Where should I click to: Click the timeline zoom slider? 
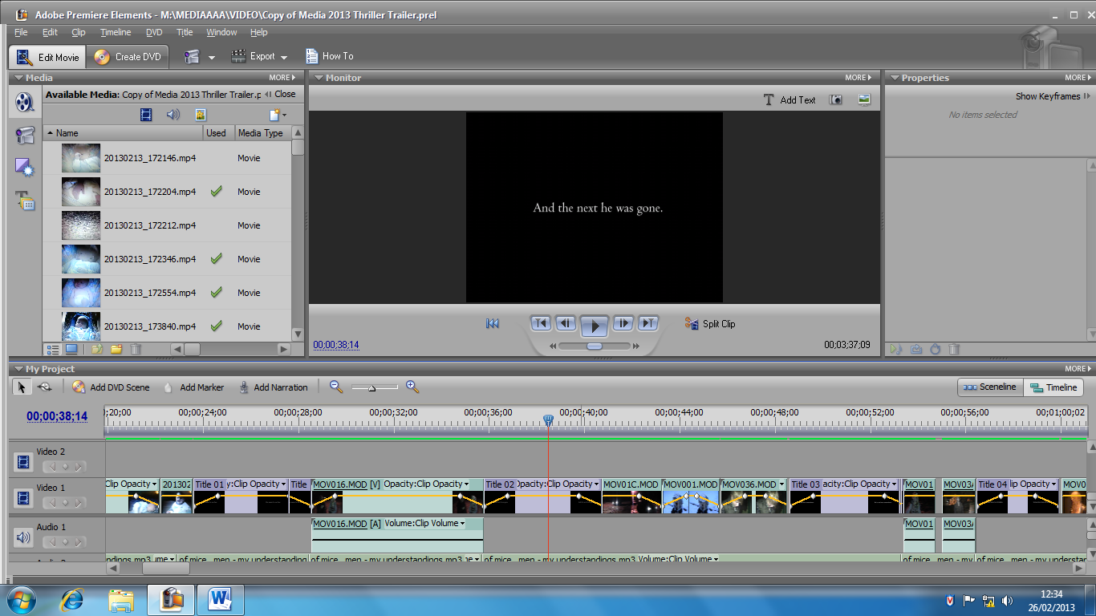[371, 388]
